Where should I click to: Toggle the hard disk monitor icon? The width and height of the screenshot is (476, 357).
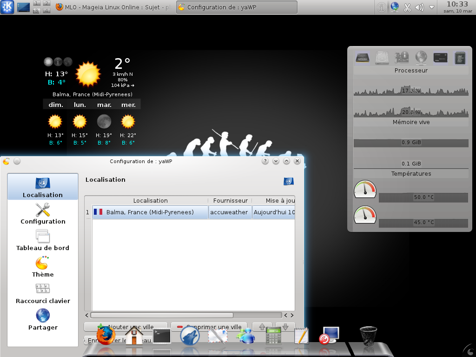382,57
